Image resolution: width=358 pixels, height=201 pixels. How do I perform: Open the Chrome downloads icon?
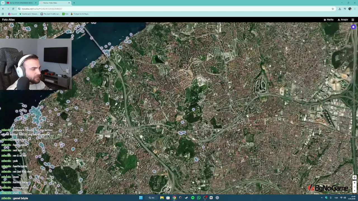point(340,9)
